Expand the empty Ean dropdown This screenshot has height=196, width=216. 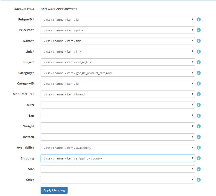pyautogui.click(x=118, y=116)
